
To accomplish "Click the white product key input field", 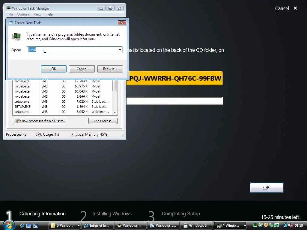I will [174, 101].
